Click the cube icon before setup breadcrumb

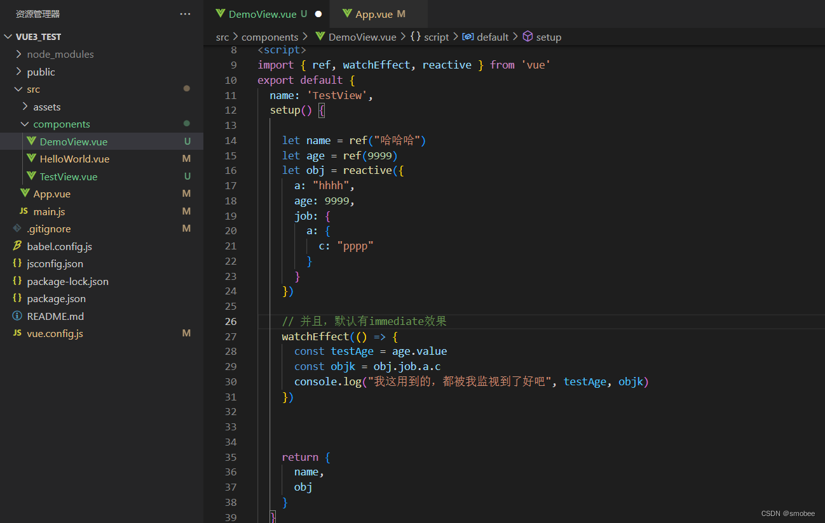pyautogui.click(x=528, y=37)
